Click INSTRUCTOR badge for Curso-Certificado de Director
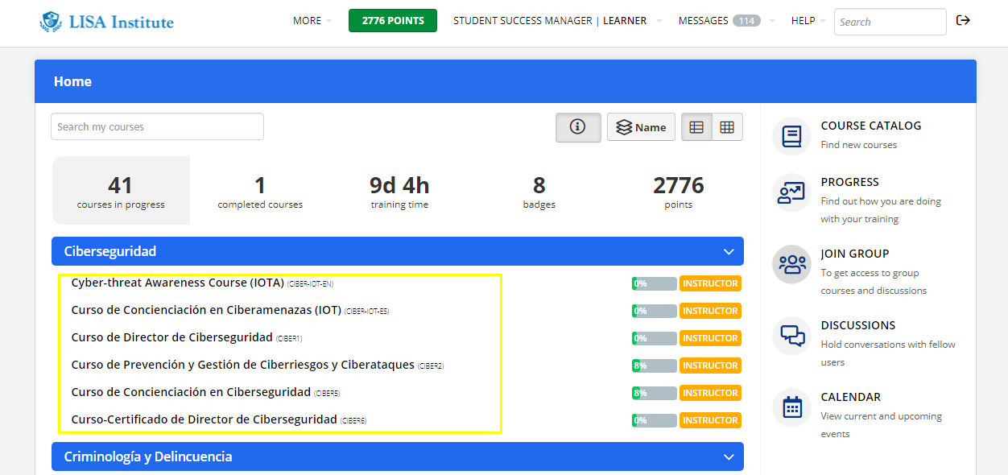Viewport: 1008px width, 475px height. point(710,420)
